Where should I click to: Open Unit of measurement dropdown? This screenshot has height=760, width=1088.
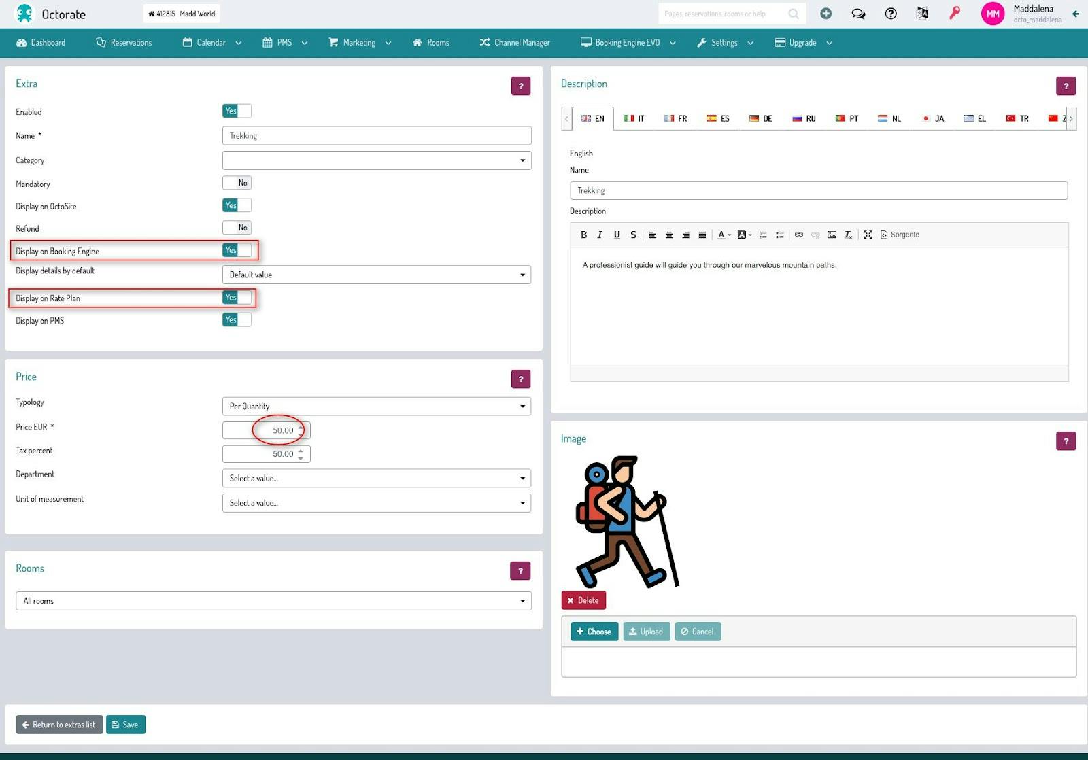coord(377,503)
